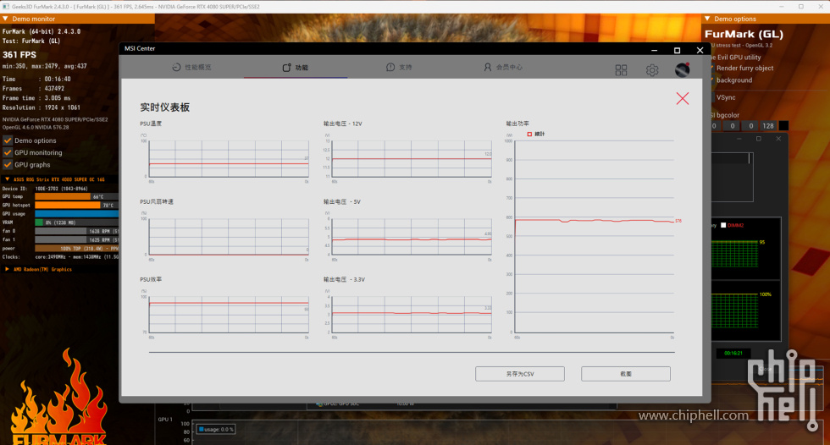Open the 支持 tab in MSI Center

399,67
